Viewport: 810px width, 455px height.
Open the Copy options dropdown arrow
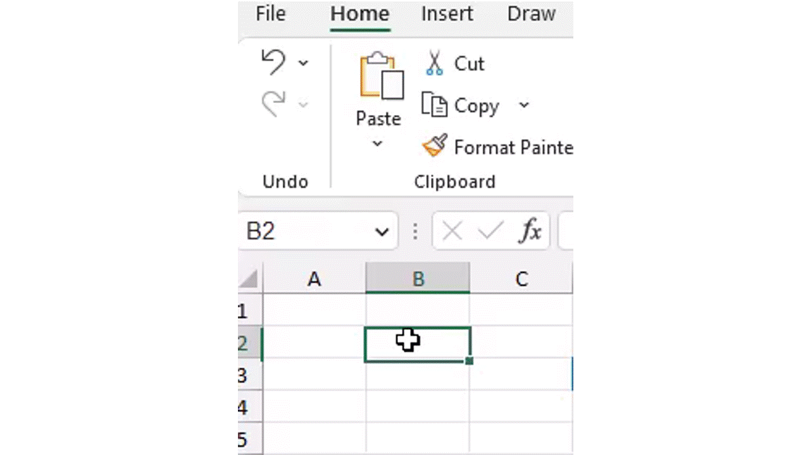click(x=524, y=105)
